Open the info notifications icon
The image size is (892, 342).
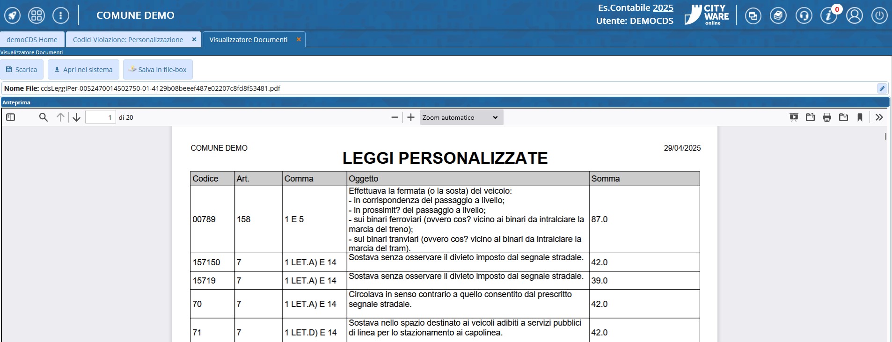click(x=829, y=16)
